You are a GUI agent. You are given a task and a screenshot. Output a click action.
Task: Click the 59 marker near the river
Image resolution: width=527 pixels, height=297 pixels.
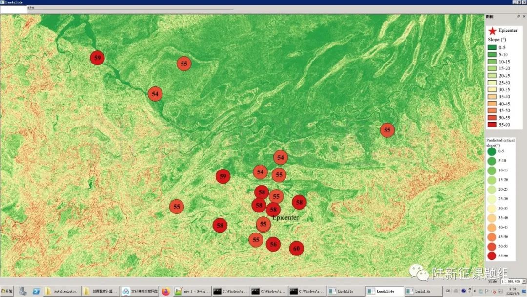point(97,58)
